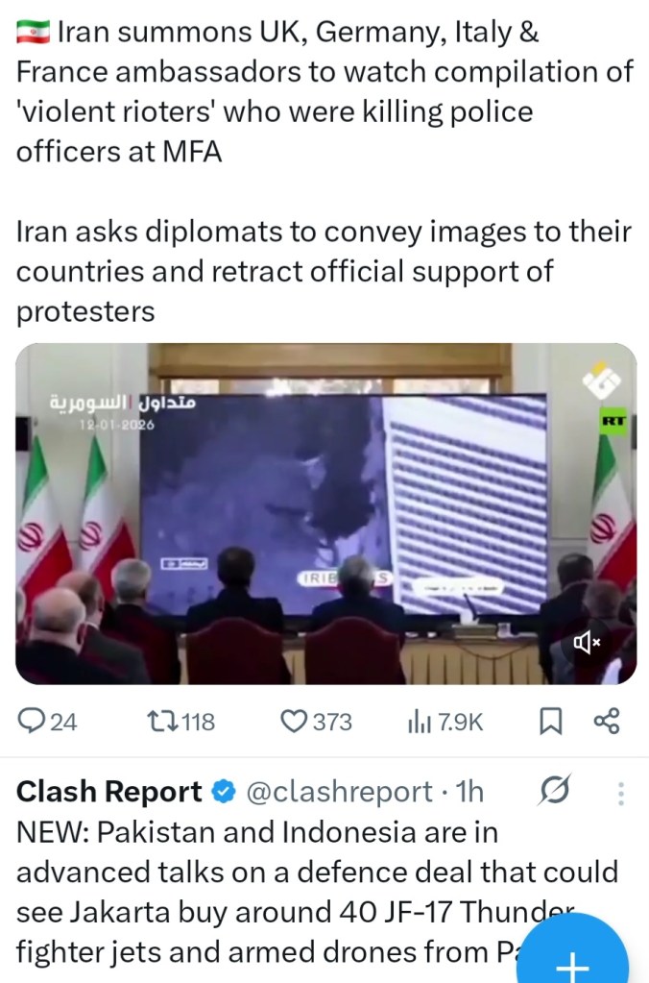Screen dimensions: 649x983
Task: Open the Pakistan and Indonesia tweet text
Action: (x=317, y=892)
